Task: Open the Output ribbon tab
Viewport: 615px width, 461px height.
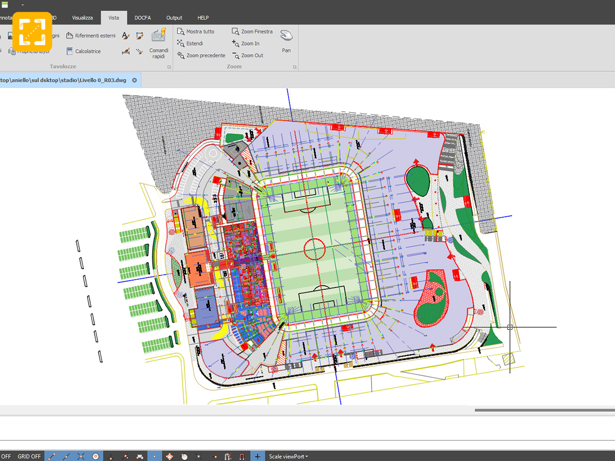Action: [174, 18]
